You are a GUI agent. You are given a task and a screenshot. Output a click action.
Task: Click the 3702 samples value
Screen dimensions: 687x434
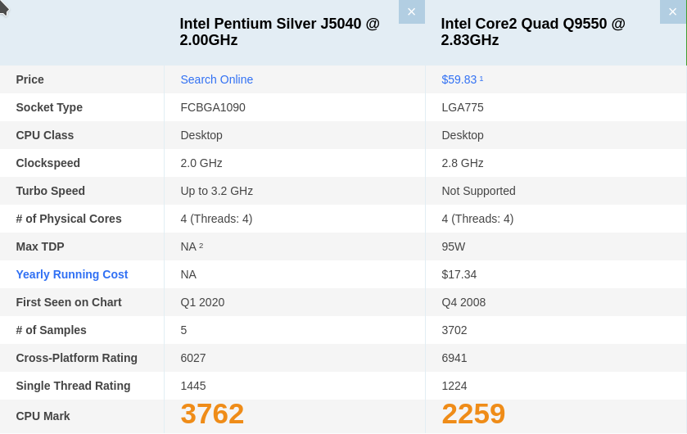(x=454, y=330)
